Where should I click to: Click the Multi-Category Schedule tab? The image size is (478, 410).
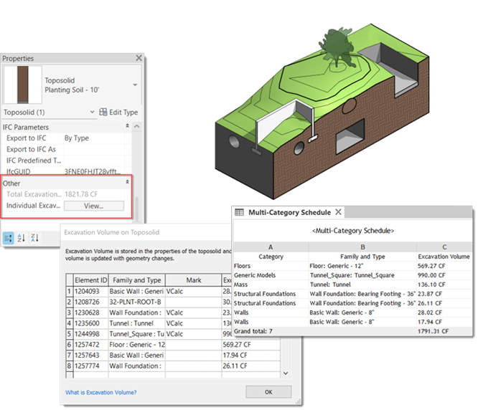tap(289, 212)
